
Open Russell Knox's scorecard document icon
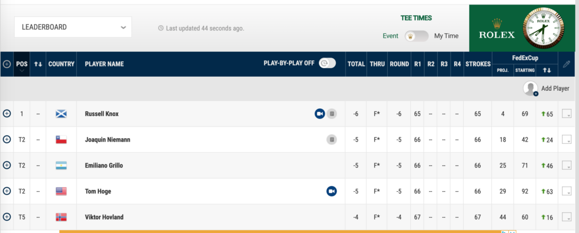tap(331, 114)
